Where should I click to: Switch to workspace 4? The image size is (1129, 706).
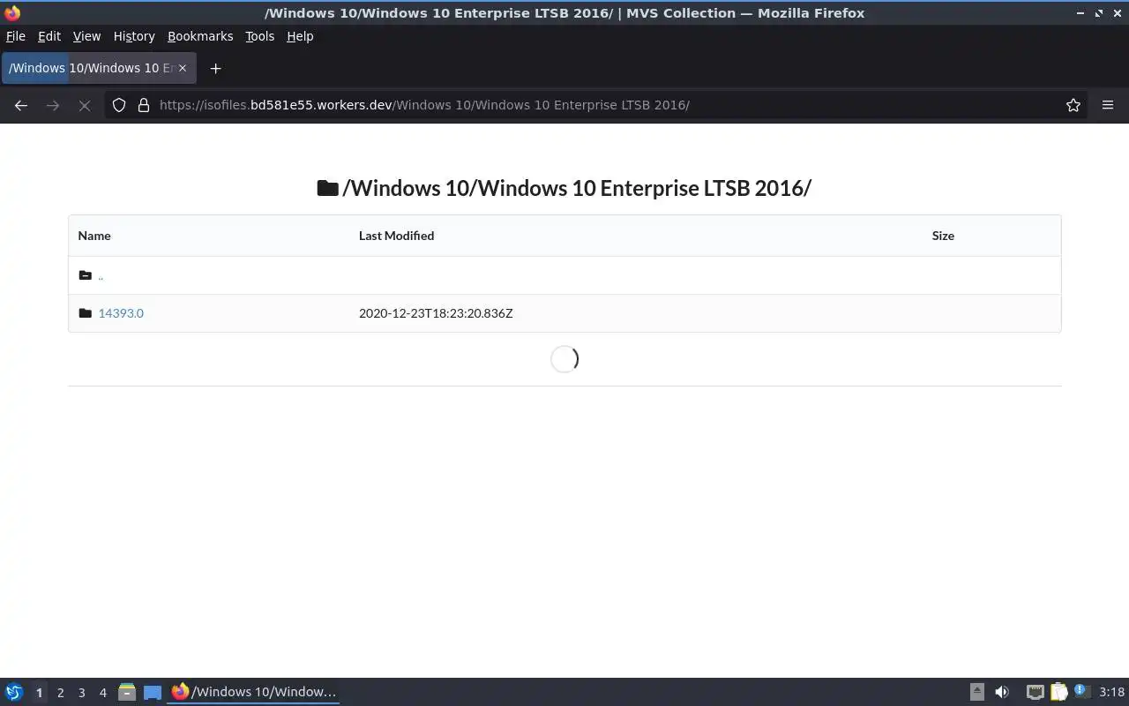click(x=102, y=693)
